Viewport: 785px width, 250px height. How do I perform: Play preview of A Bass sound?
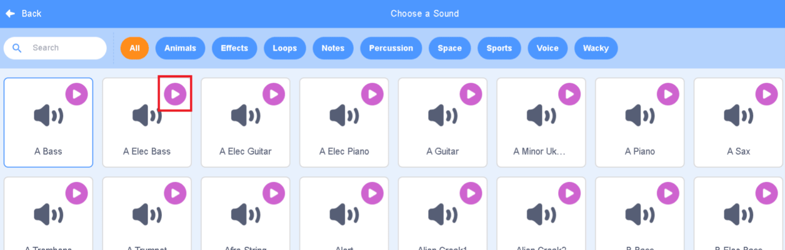coord(77,94)
